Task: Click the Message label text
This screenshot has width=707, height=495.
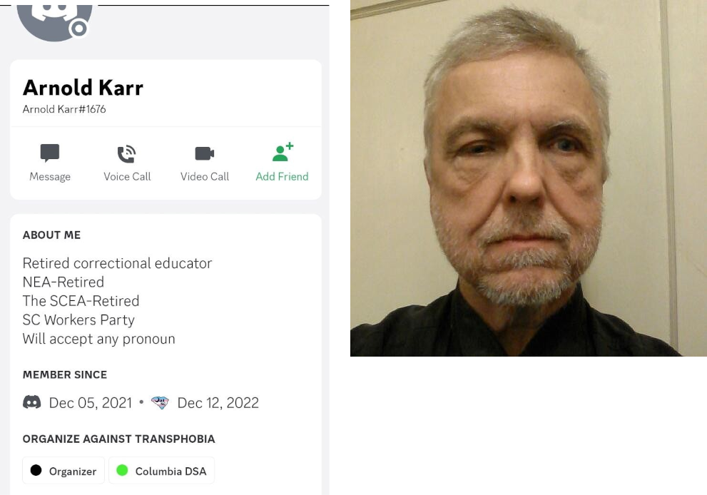Action: [x=50, y=176]
